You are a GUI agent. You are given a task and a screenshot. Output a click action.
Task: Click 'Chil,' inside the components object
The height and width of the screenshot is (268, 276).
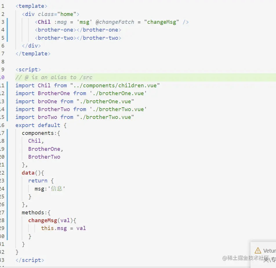click(36, 141)
